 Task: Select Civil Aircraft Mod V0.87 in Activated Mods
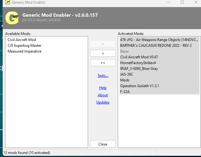click(x=159, y=57)
